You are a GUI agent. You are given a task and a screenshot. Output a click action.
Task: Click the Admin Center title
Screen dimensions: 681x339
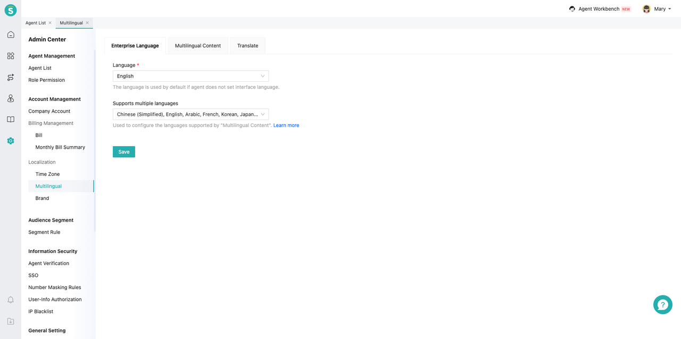(47, 39)
